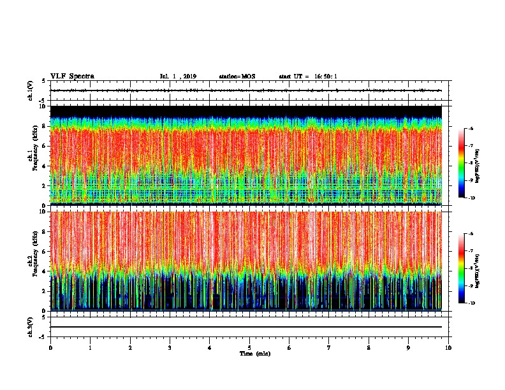Click the flat ch.3 voltage trace
This screenshot has height=390, width=505.
pos(246,327)
